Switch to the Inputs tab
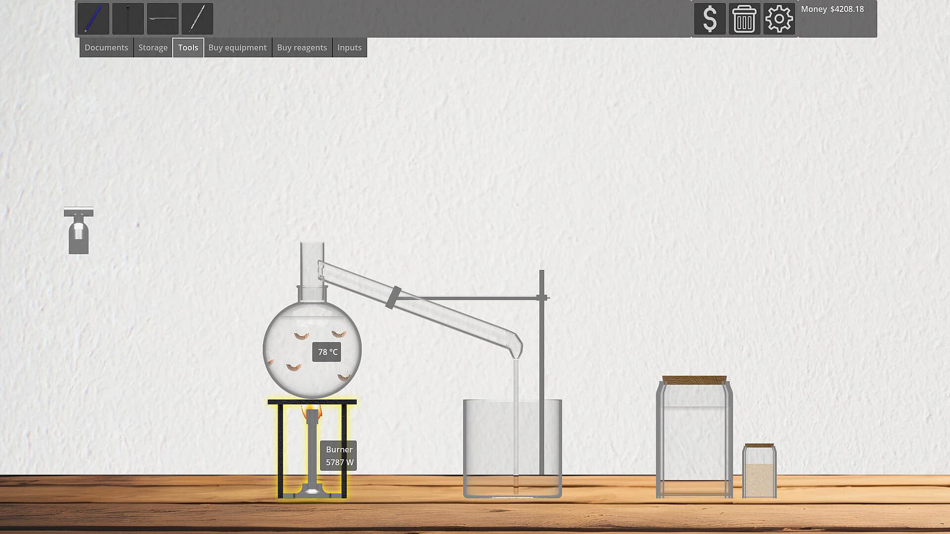This screenshot has height=534, width=950. point(349,47)
